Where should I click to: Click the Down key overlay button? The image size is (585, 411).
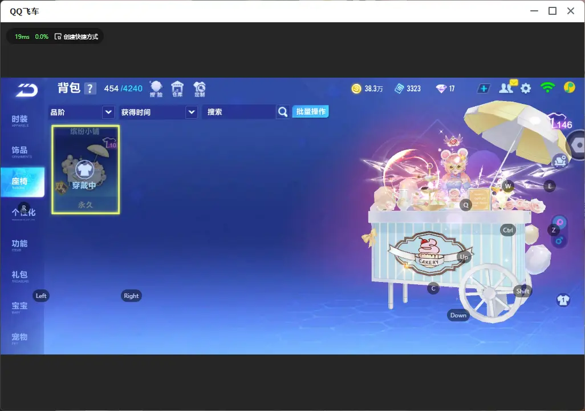[458, 315]
